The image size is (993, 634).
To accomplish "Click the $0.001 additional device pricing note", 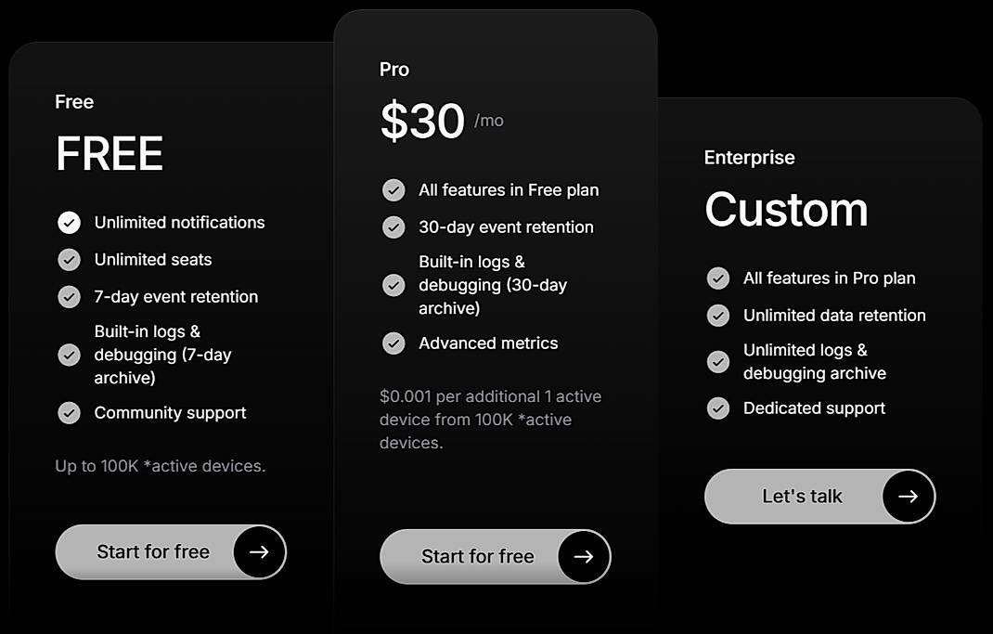I will (490, 419).
